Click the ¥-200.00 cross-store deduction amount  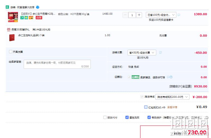coord(200,97)
